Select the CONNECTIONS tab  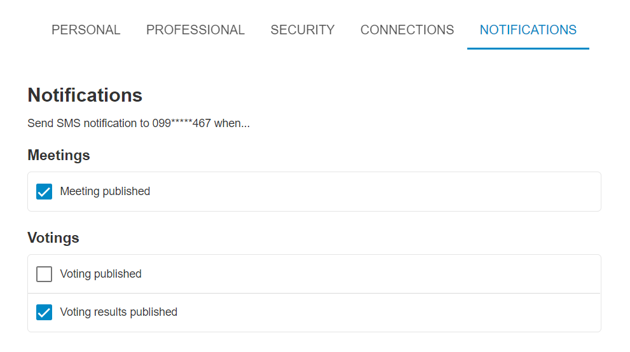pyautogui.click(x=407, y=30)
